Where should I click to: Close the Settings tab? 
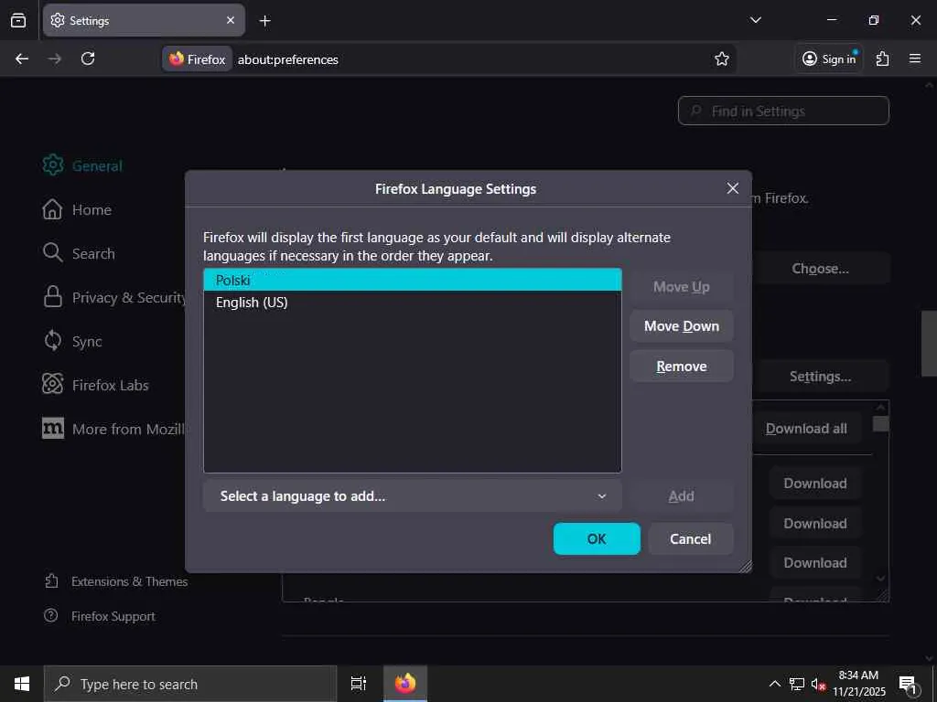tap(231, 20)
